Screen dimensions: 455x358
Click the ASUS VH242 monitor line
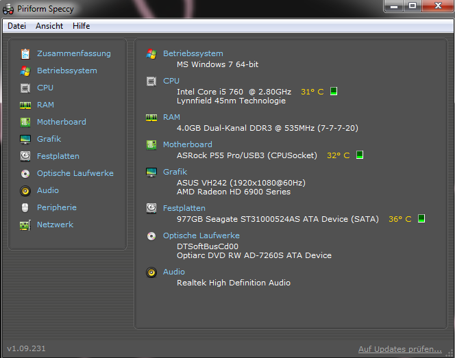pyautogui.click(x=241, y=183)
